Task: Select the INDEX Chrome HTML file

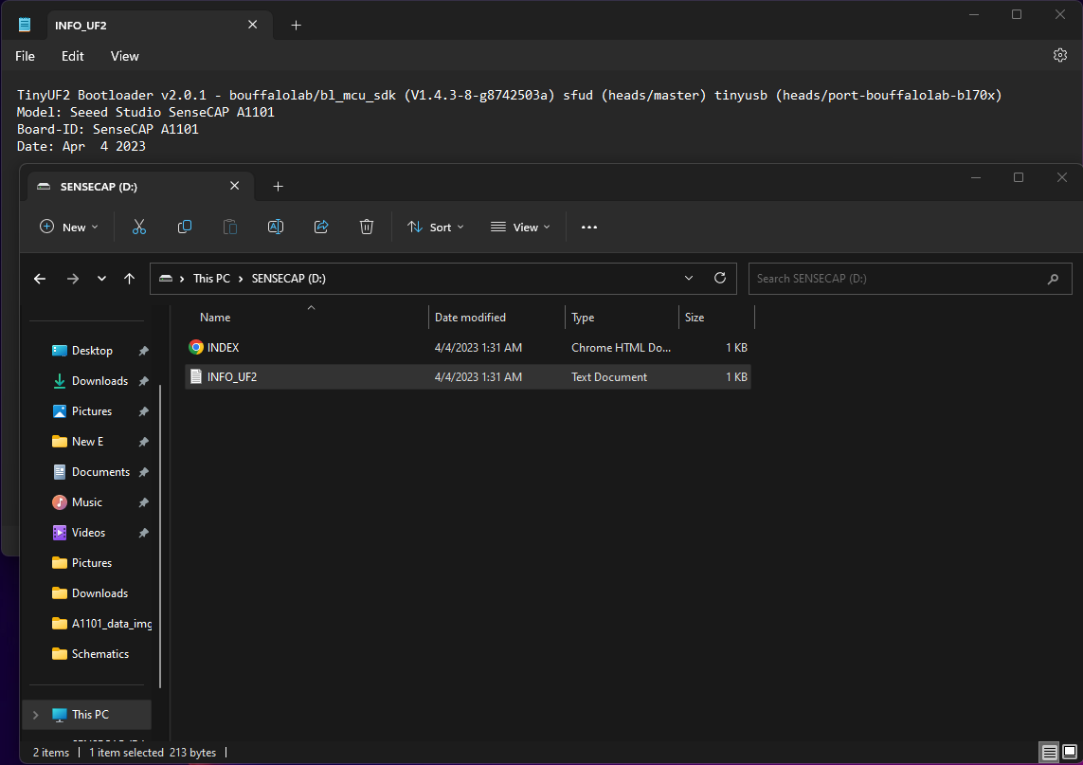Action: [x=224, y=348]
